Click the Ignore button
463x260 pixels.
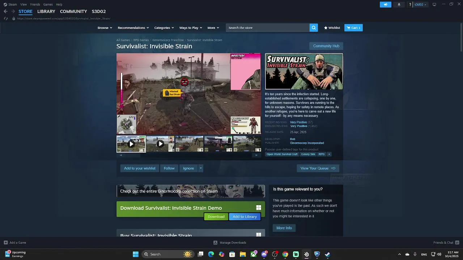188,168
